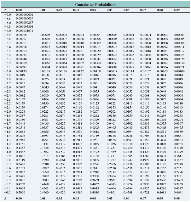Select the value 0.4602 in row −0.1
The height and width of the screenshot is (202, 191).
(20, 188)
